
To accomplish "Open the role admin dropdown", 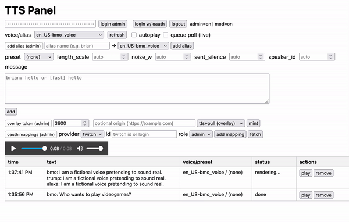I will pyautogui.click(x=201, y=134).
